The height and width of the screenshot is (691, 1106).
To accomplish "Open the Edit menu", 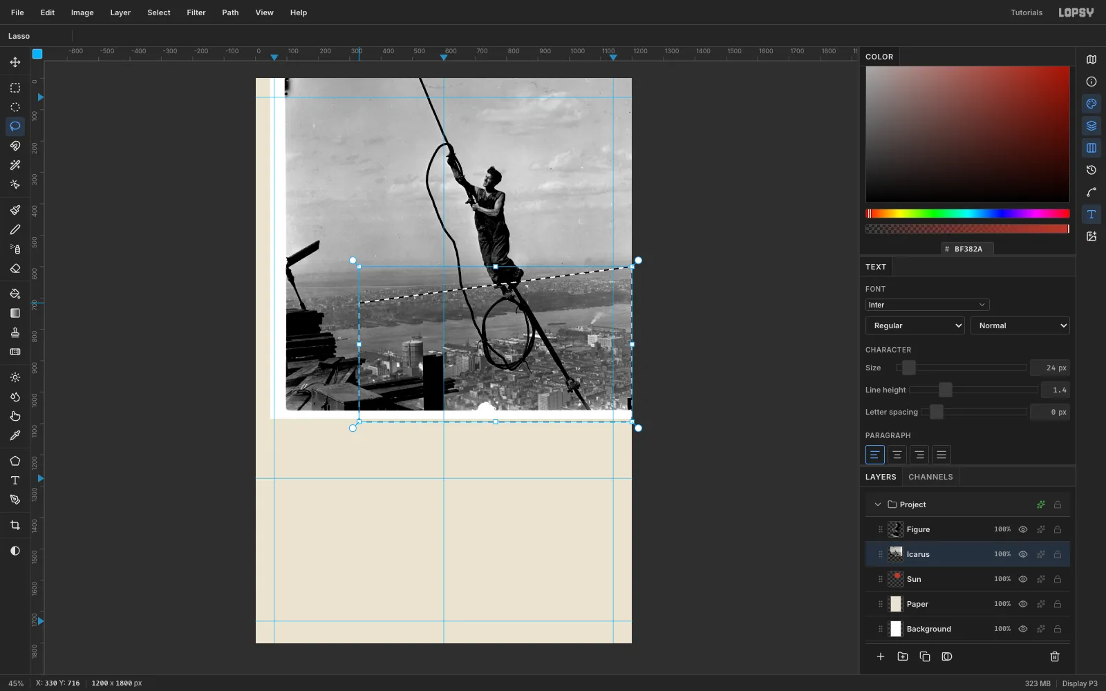I will point(48,12).
